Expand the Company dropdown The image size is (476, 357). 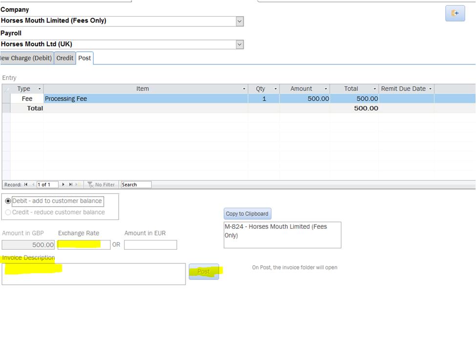click(239, 21)
